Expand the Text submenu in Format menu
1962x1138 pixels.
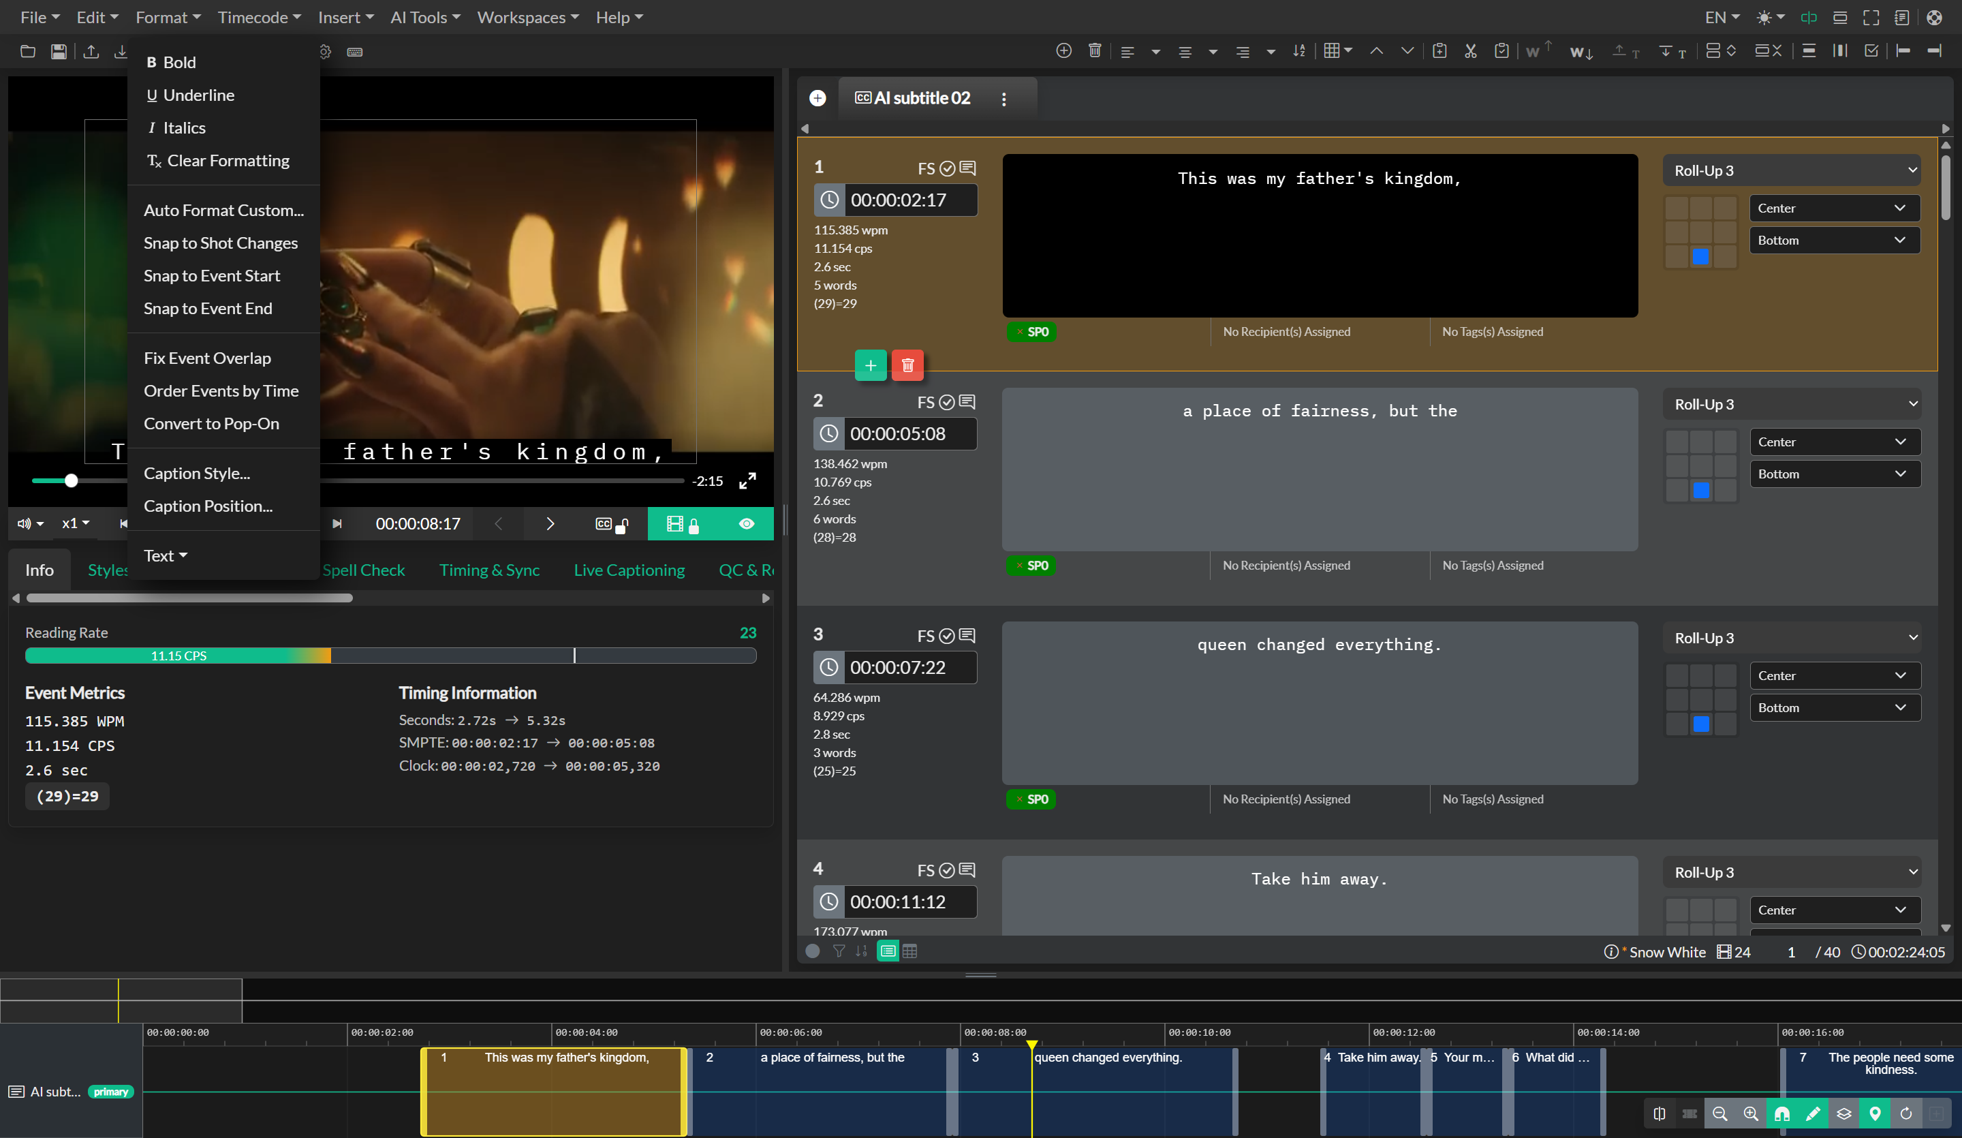coord(166,555)
